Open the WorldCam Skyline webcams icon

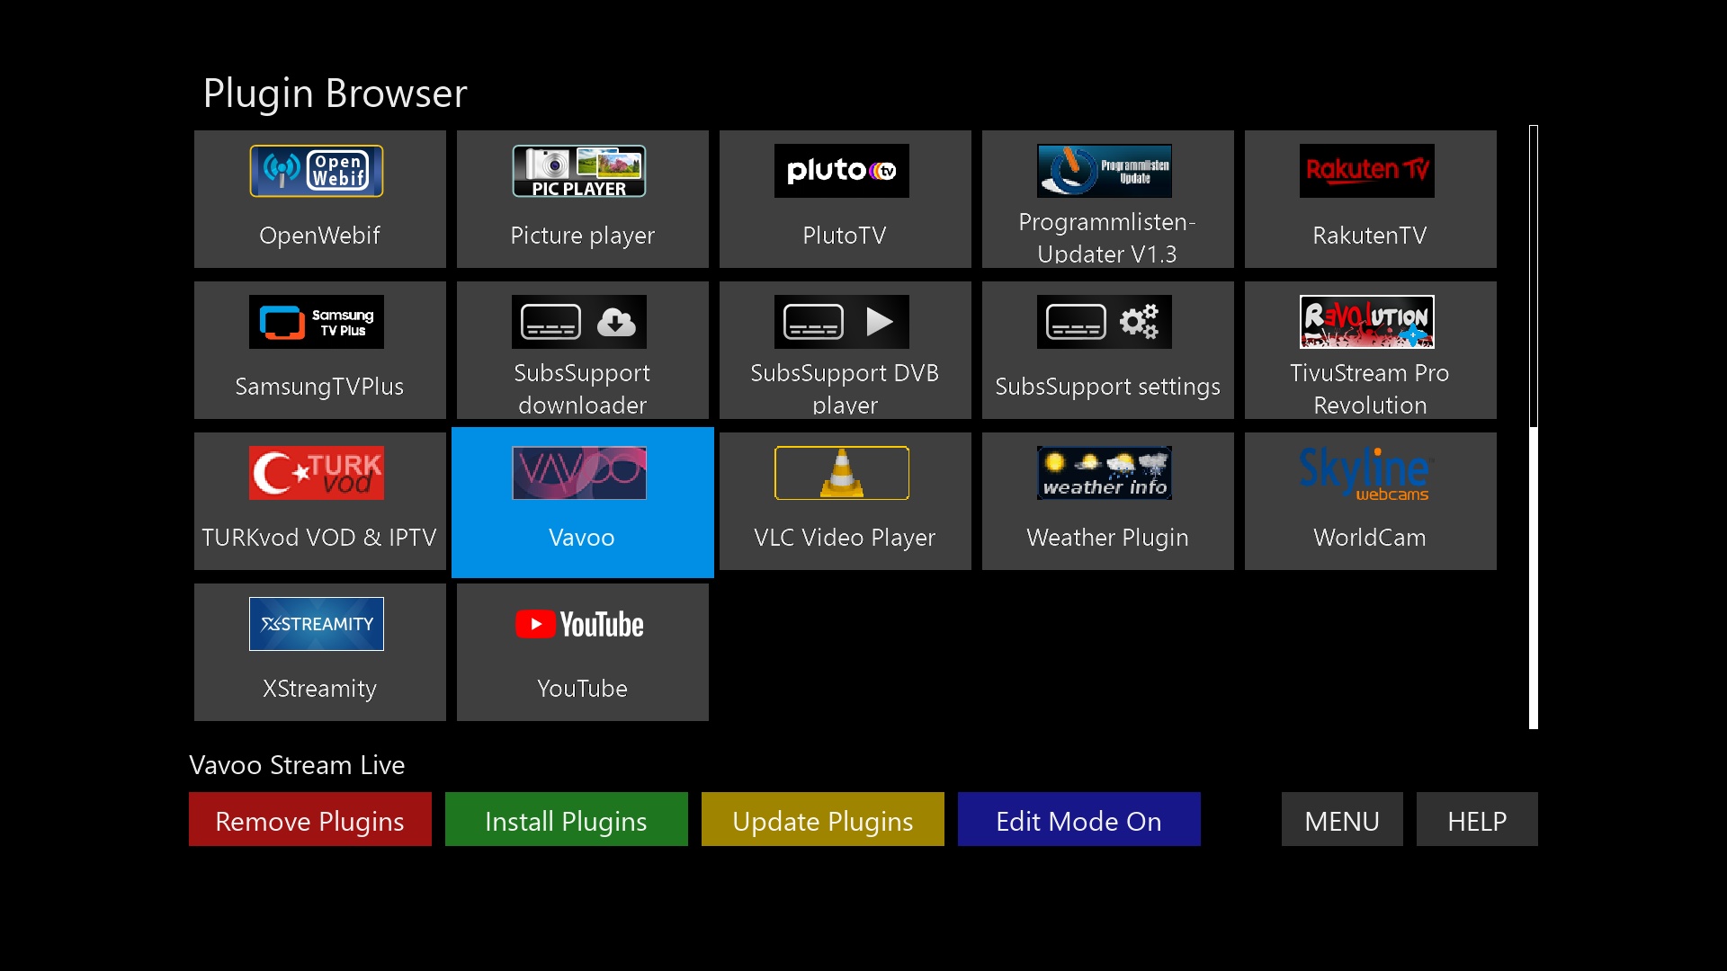(x=1367, y=473)
